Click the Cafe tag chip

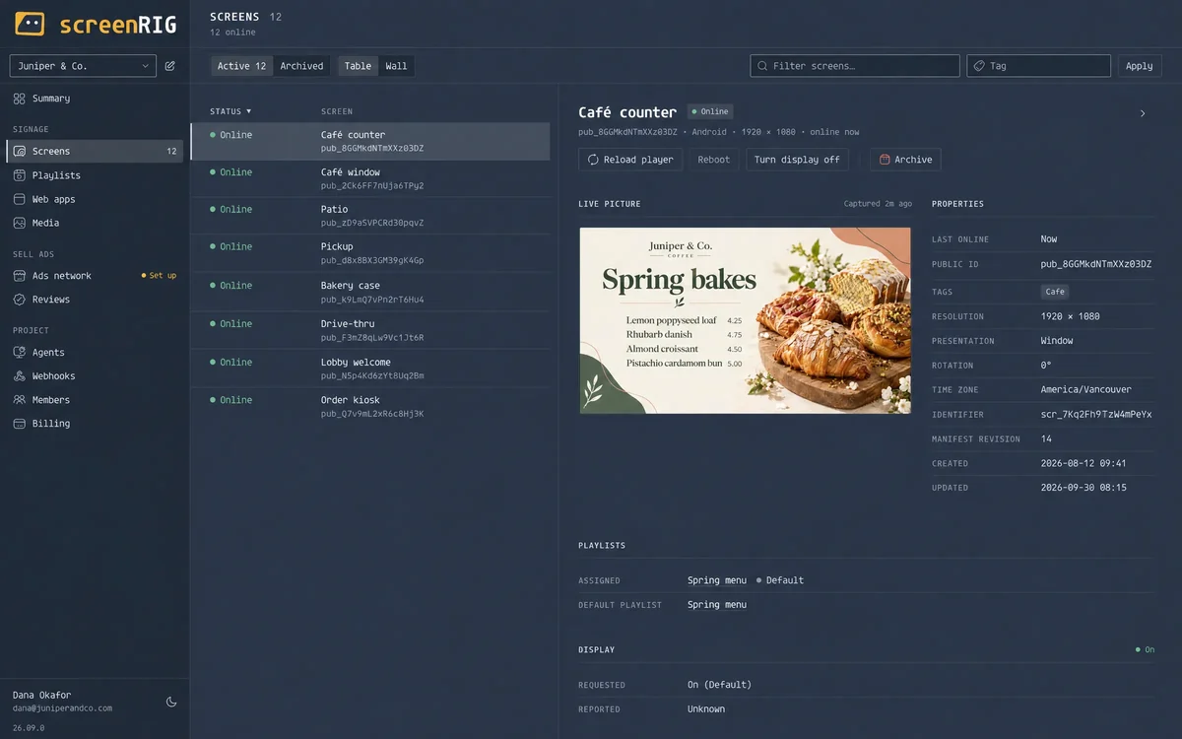(x=1055, y=292)
